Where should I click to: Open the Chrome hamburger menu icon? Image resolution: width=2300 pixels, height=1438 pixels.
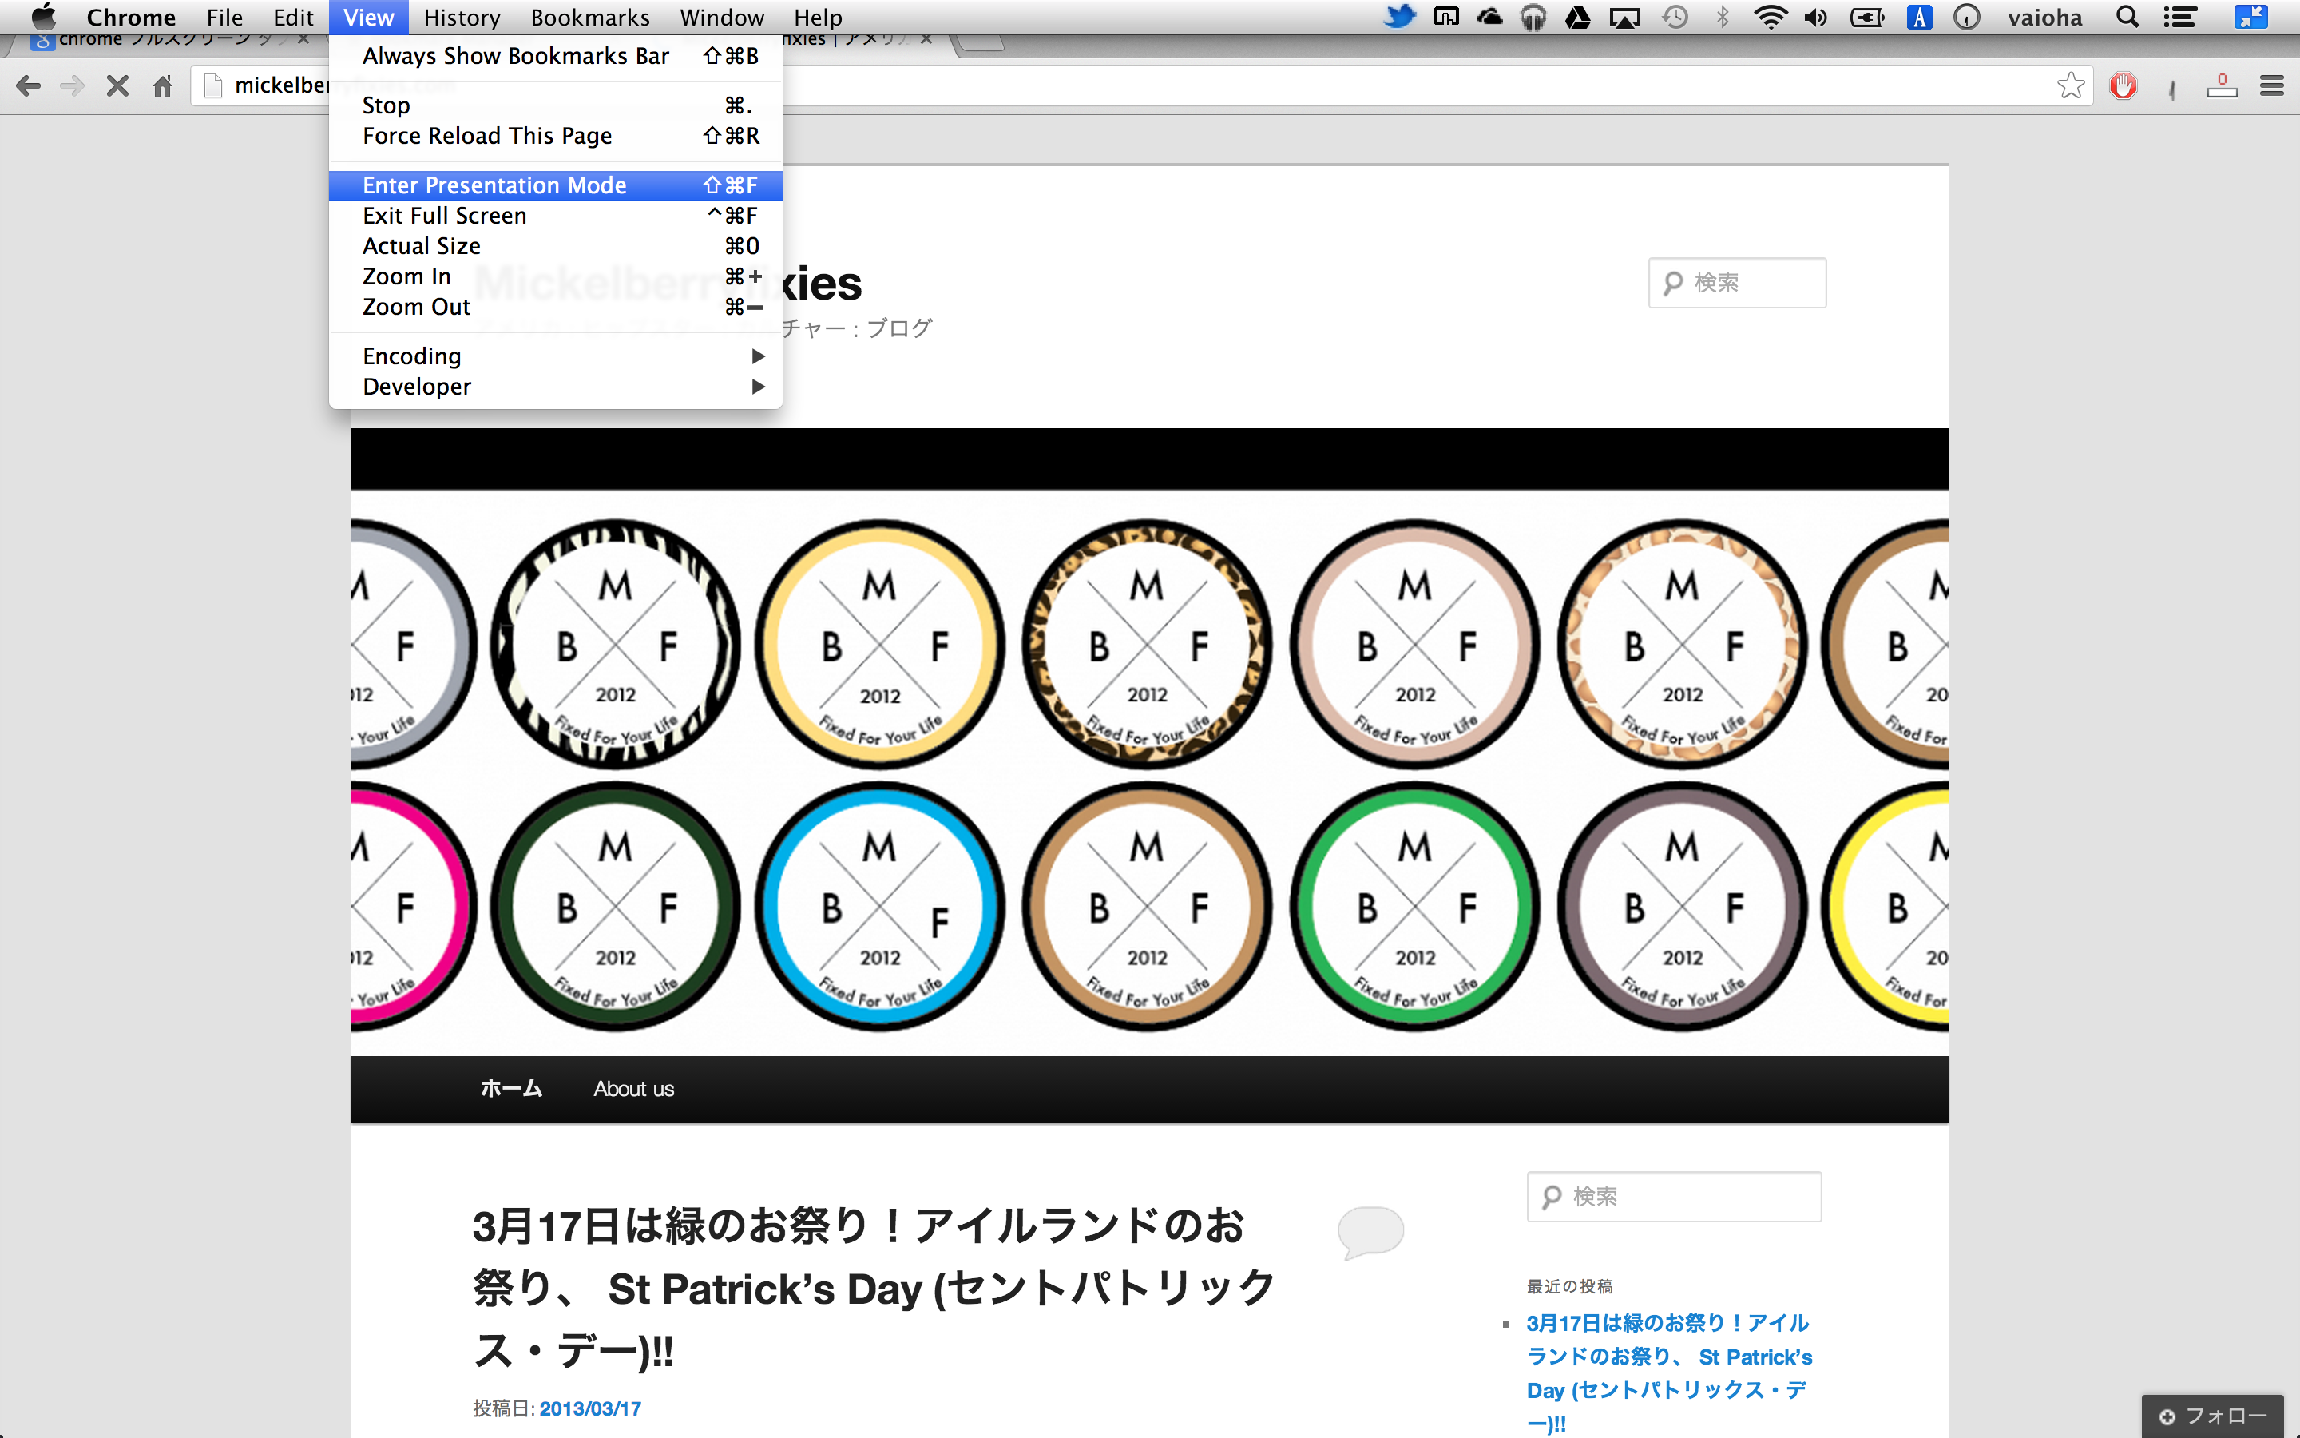point(2271,86)
